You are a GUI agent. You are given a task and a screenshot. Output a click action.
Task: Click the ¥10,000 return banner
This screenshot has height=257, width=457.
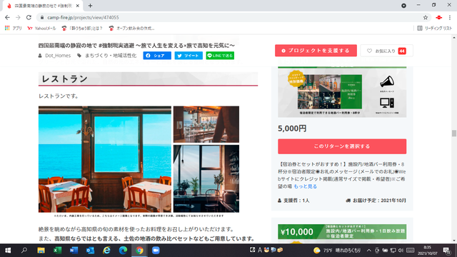[x=342, y=231]
